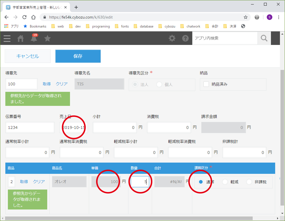Open the web bookmark folder
The height and width of the screenshot is (221, 285).
point(58,26)
